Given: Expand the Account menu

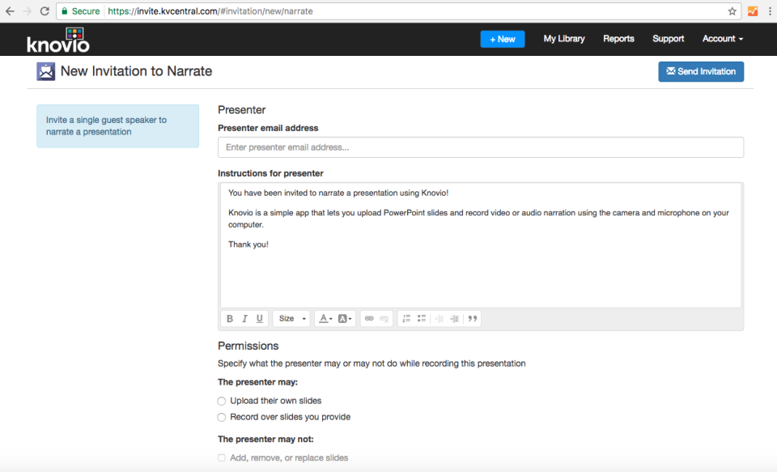Looking at the screenshot, I should pos(722,38).
